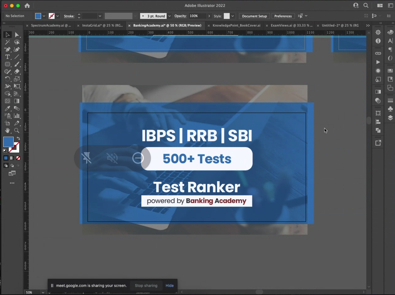Open the Search magnifier in title bar
395x295 pixels.
(366, 6)
